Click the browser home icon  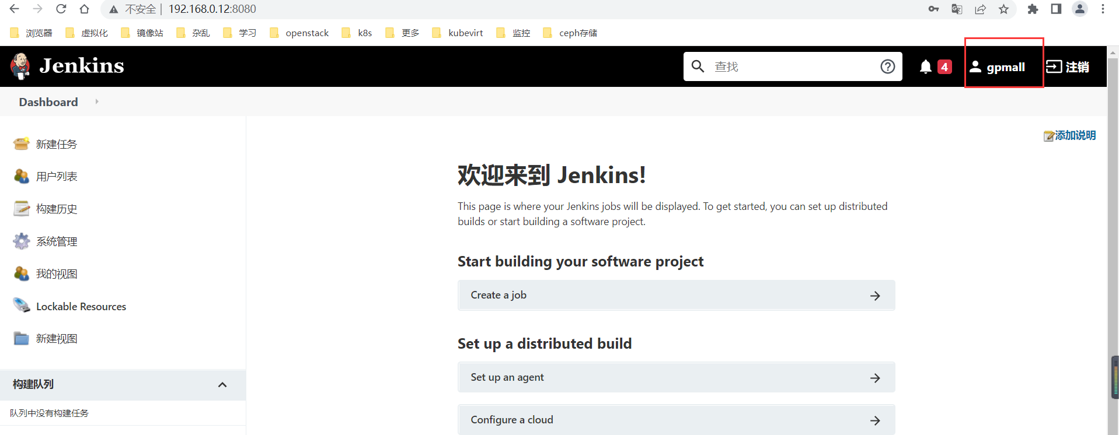pyautogui.click(x=85, y=9)
